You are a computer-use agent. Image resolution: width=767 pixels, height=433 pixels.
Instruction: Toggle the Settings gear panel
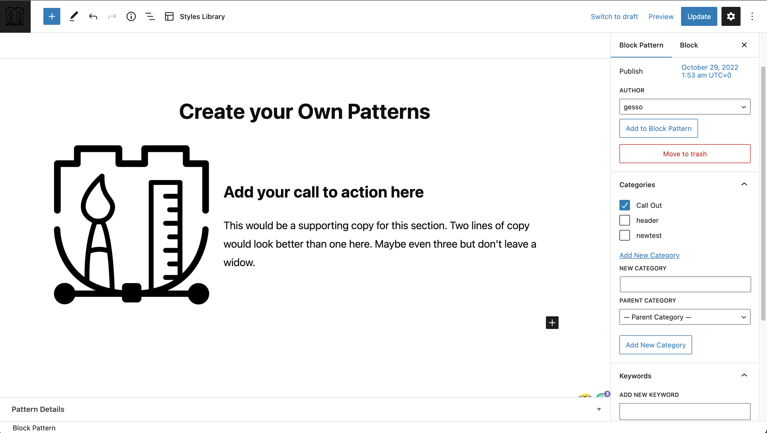coord(731,16)
